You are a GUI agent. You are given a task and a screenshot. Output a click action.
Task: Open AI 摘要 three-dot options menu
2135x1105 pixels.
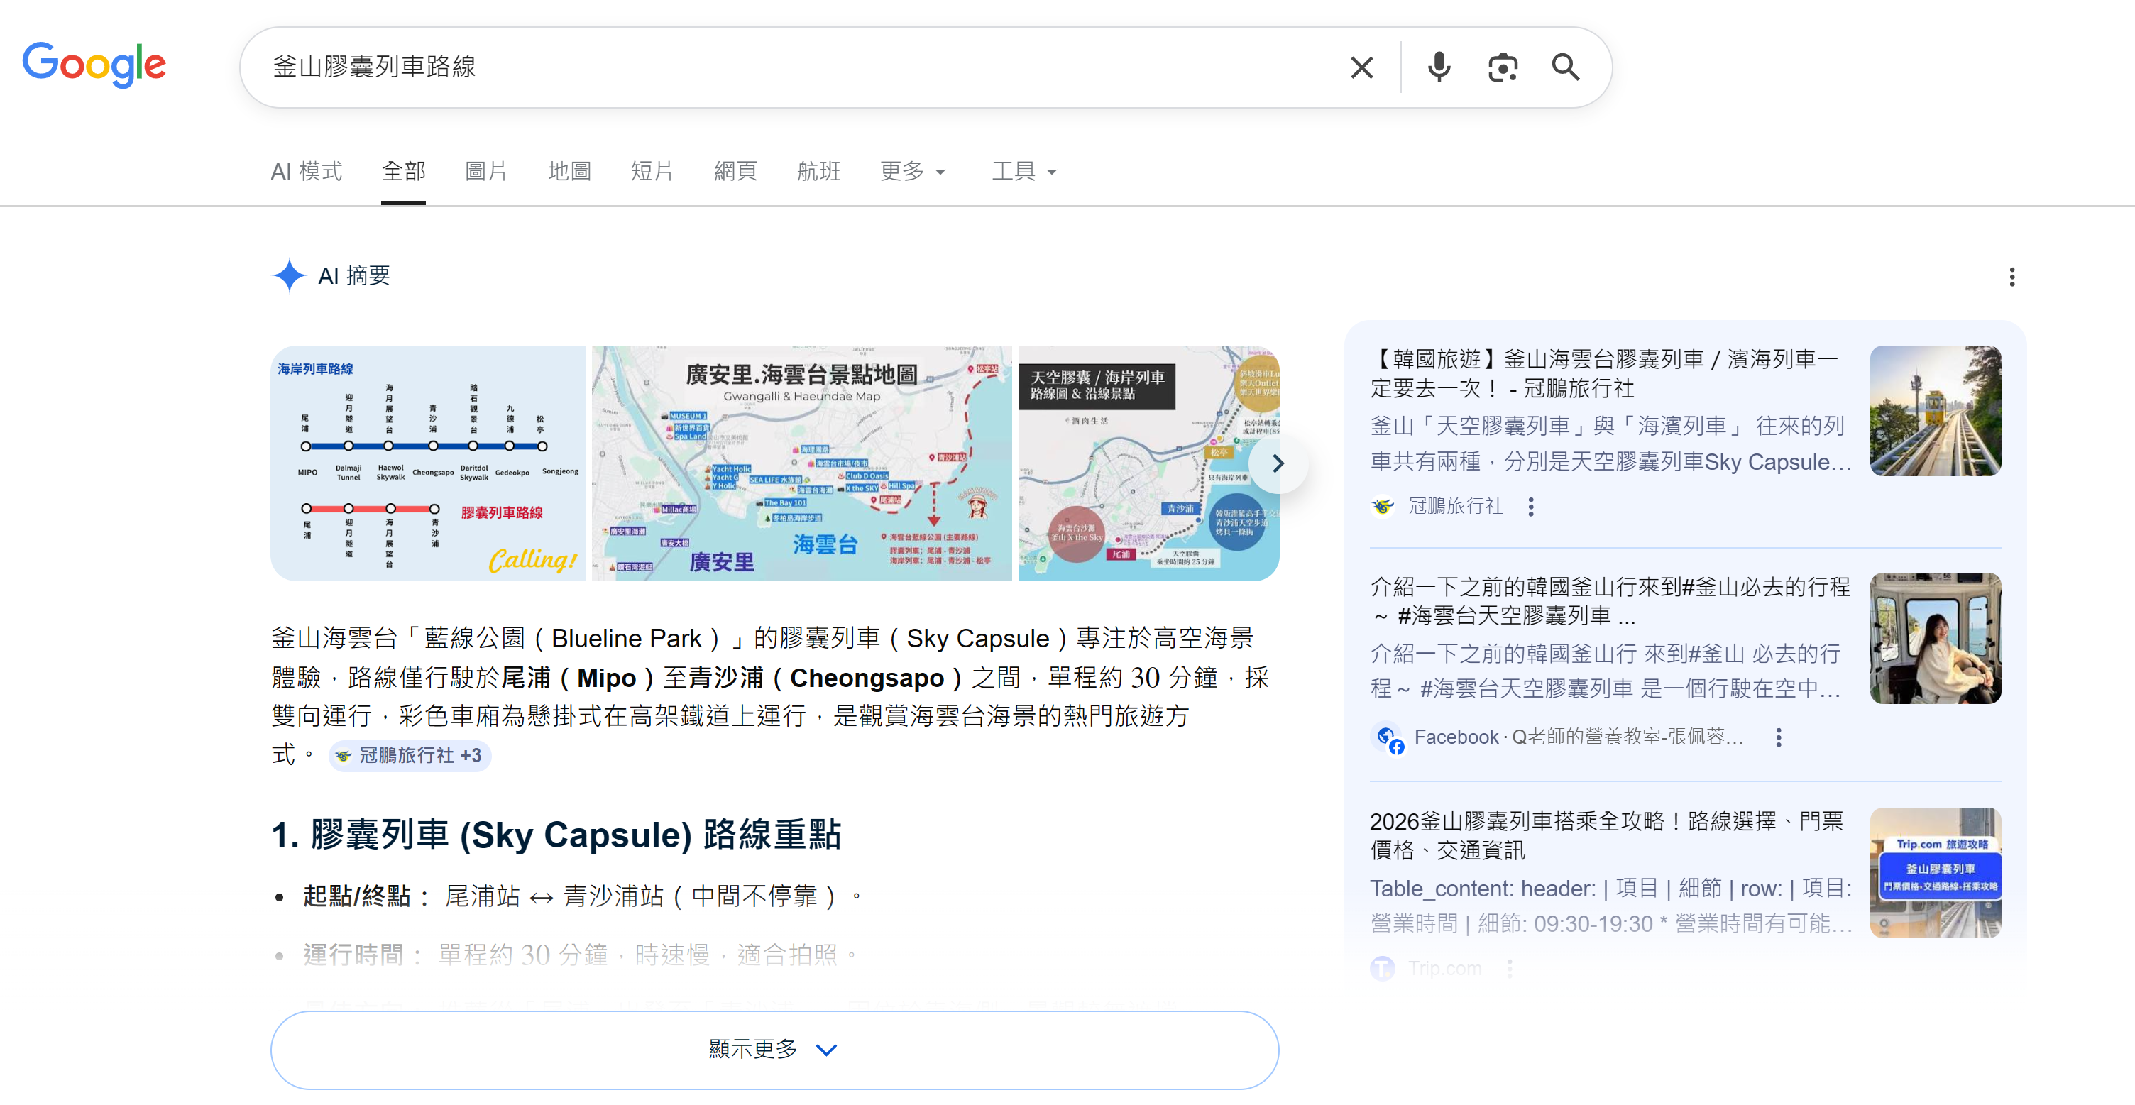coord(2011,277)
